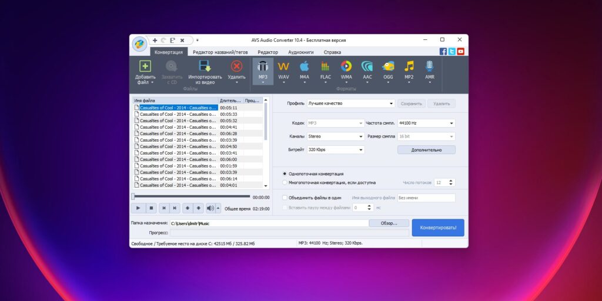Select the AAC format icon
Viewport: 602px width, 301px height.
point(367,66)
